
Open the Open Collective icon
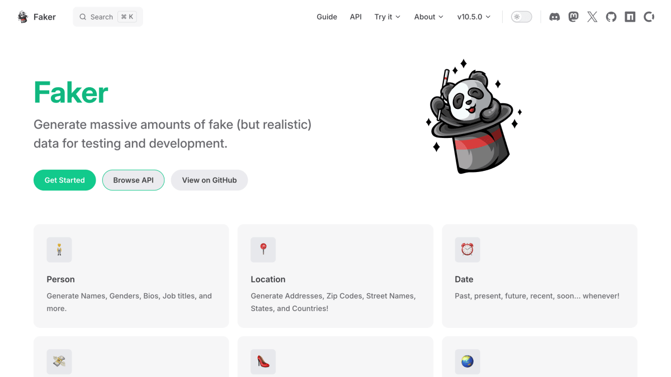click(x=649, y=17)
